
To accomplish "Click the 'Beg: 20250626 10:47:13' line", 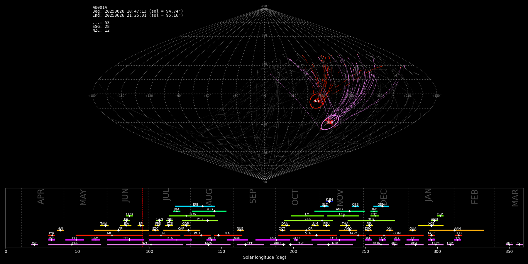I will [138, 11].
